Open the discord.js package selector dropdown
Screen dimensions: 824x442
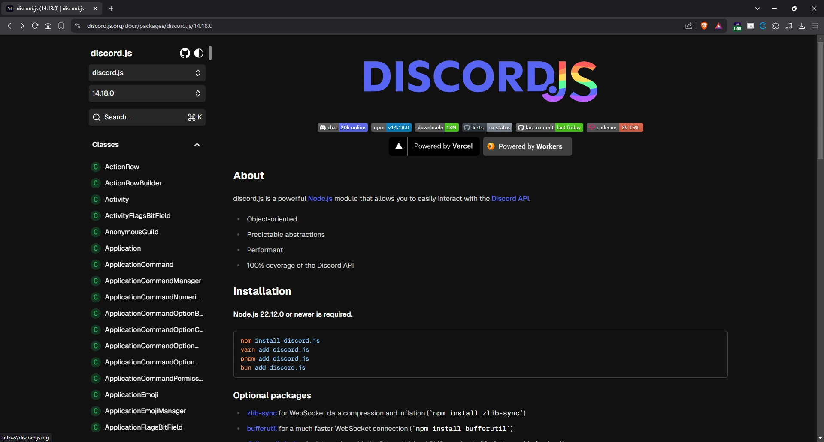pyautogui.click(x=147, y=73)
